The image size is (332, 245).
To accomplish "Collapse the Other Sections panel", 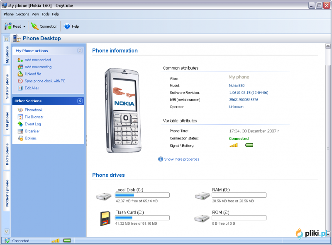I will pos(80,101).
